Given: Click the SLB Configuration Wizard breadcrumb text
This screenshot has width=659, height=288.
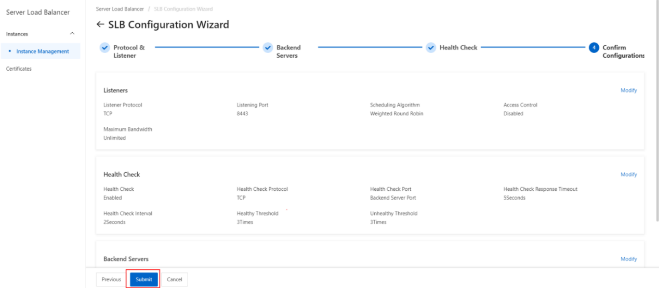Looking at the screenshot, I should [183, 9].
